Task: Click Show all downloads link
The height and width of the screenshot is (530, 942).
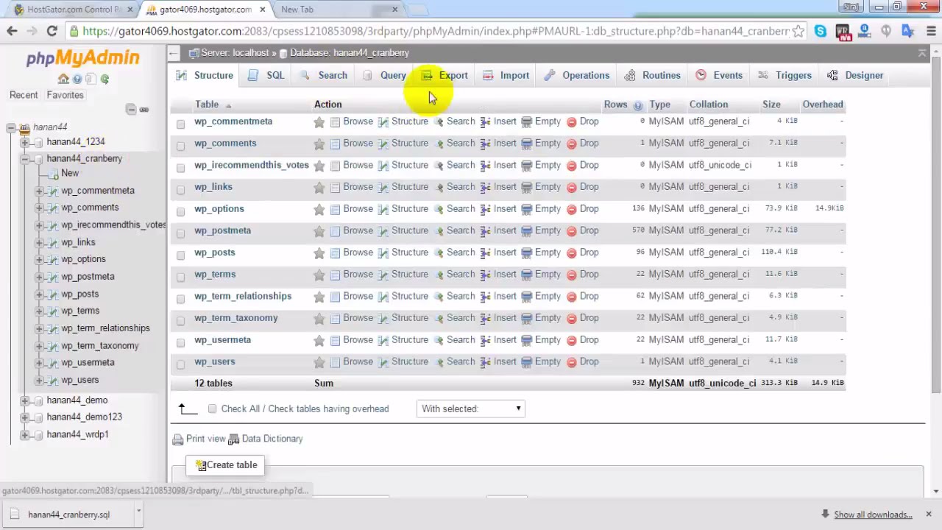Action: point(873,515)
